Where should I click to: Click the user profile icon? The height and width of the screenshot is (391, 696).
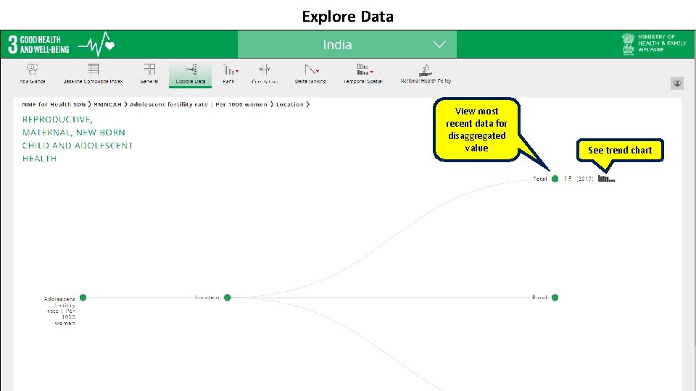pos(677,83)
